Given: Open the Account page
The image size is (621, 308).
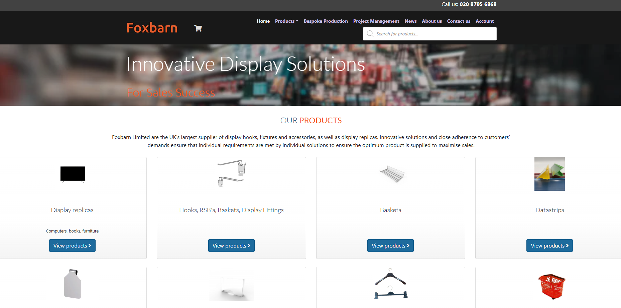Looking at the screenshot, I should pyautogui.click(x=485, y=21).
